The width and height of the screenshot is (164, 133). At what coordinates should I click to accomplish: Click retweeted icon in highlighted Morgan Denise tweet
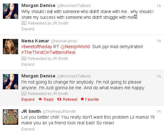point(24,93)
